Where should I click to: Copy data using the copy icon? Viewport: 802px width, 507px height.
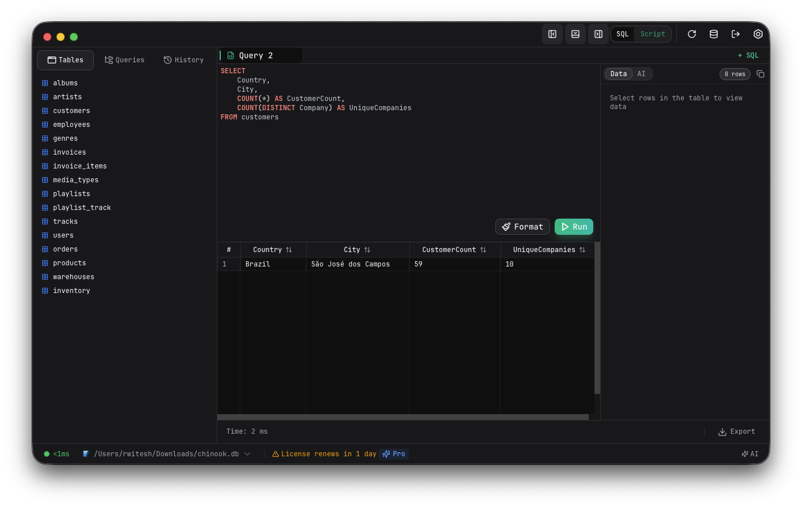760,74
